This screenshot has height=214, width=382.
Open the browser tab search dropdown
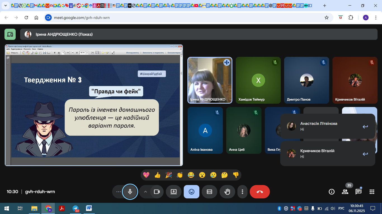pos(5,6)
